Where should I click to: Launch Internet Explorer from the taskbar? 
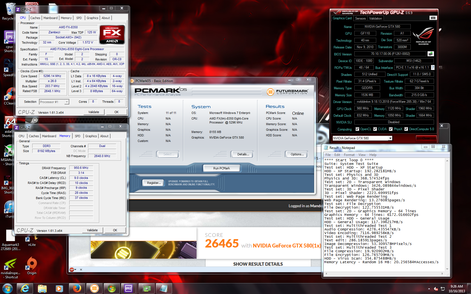(25, 288)
